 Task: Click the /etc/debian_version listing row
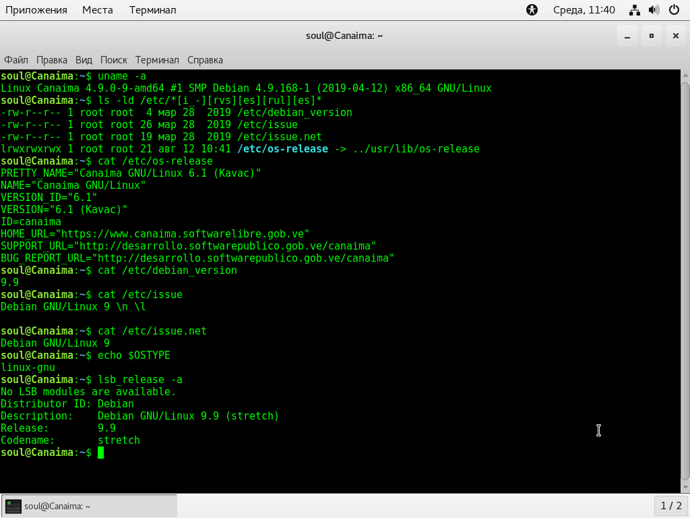click(177, 113)
